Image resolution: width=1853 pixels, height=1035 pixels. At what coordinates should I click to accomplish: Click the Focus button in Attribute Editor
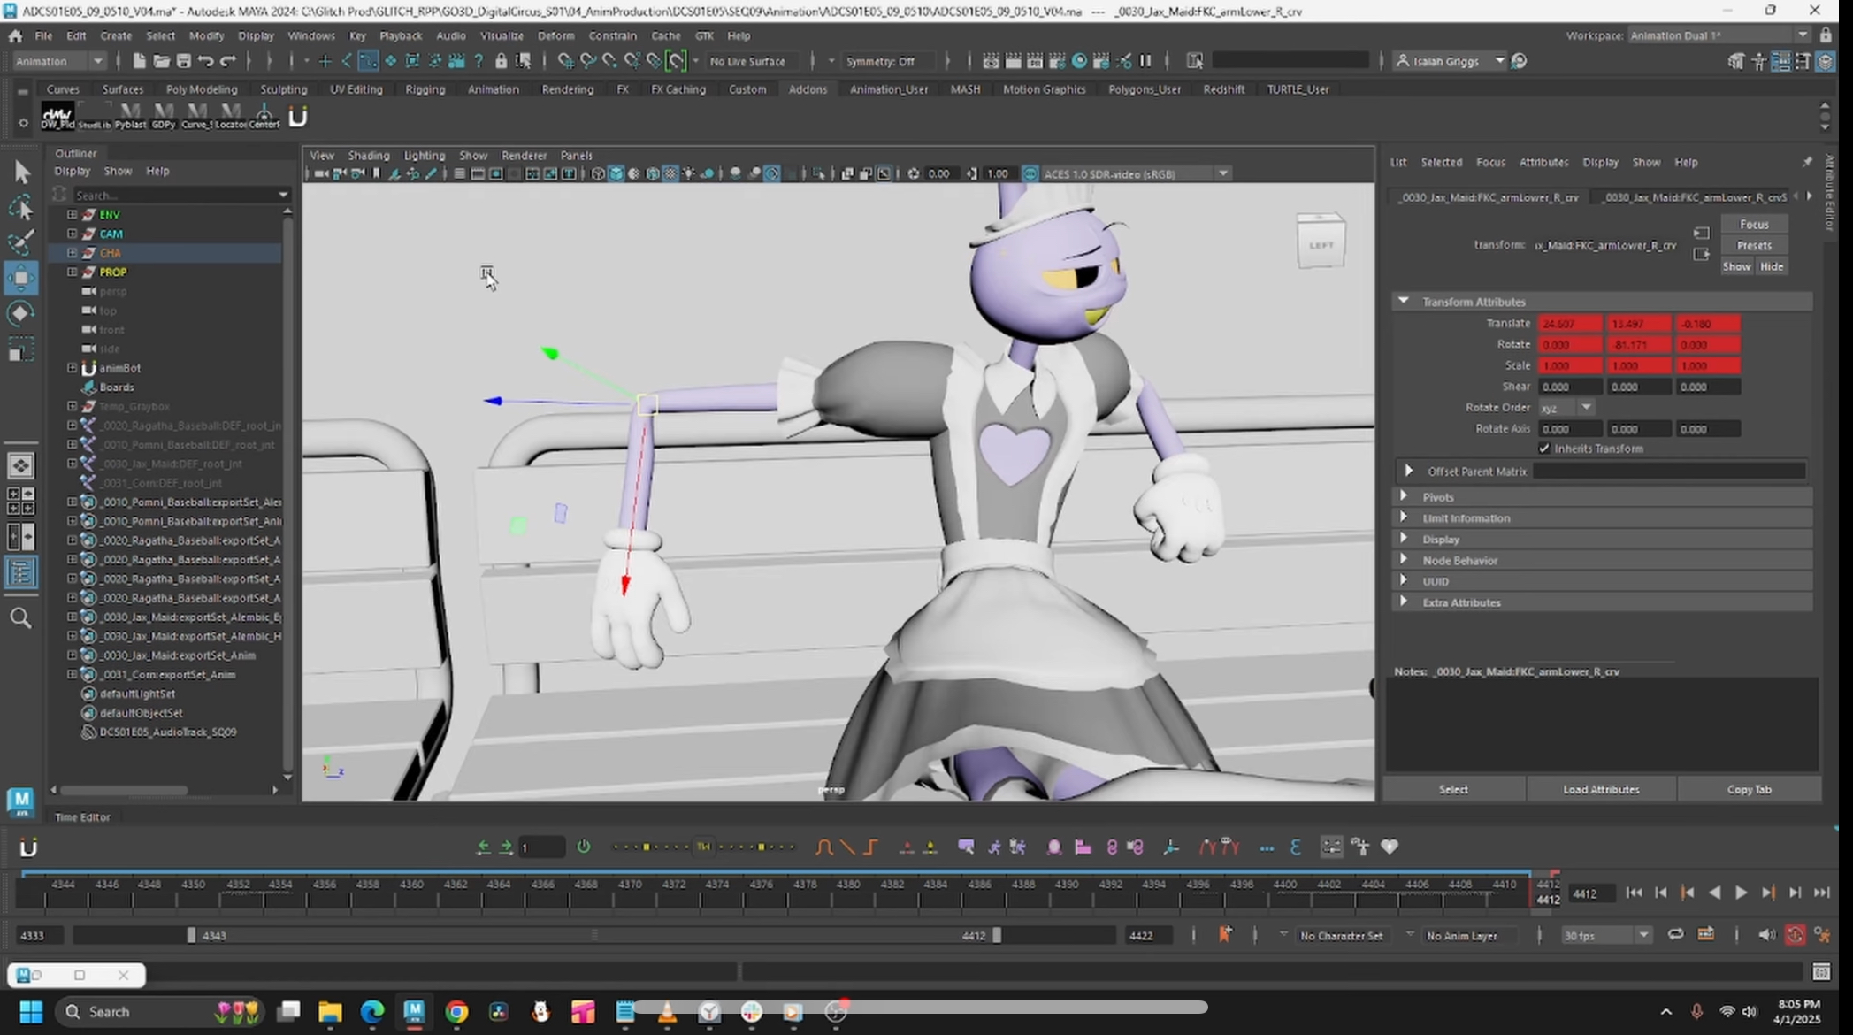(1754, 224)
